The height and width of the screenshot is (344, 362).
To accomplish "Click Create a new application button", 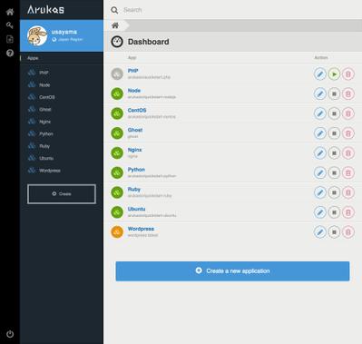I will coord(232,271).
